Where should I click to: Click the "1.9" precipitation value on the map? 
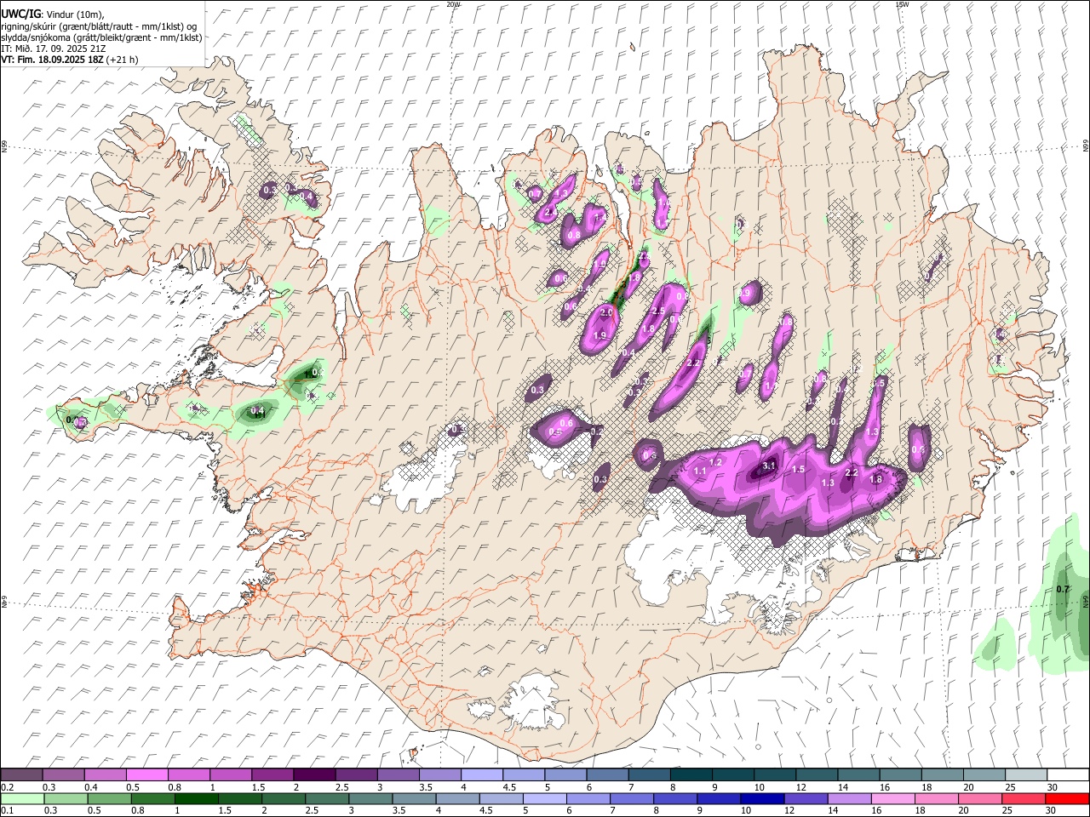(x=599, y=335)
